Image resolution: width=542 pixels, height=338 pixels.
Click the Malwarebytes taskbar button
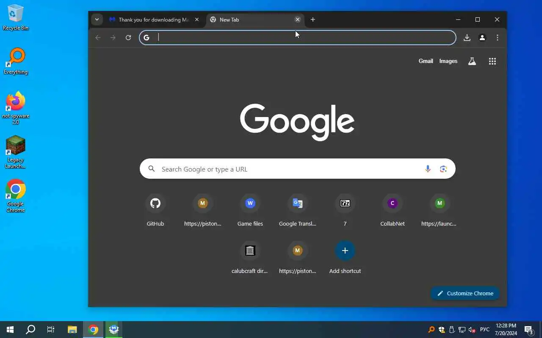pos(114,330)
